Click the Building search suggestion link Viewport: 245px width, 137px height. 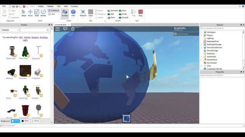(x=44, y=37)
